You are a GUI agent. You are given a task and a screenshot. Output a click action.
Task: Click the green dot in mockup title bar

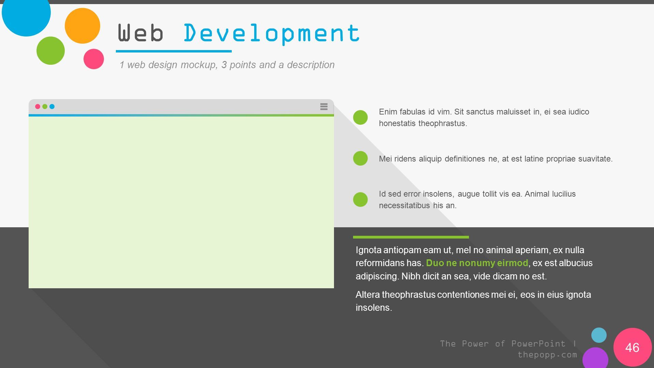(x=45, y=107)
